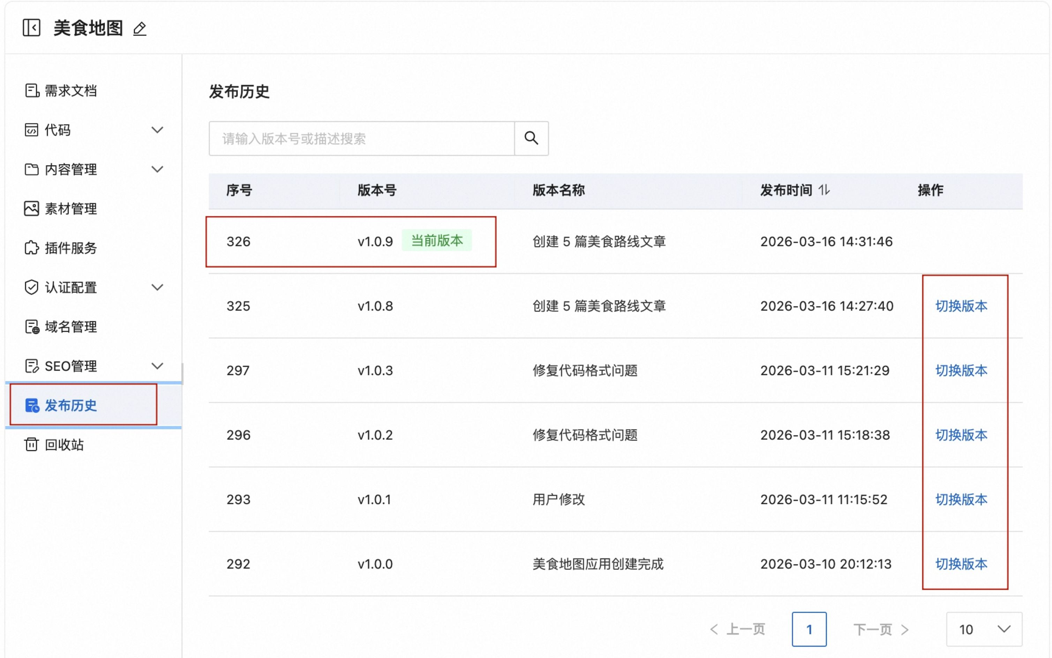Click version number v1.0.0

click(x=375, y=564)
